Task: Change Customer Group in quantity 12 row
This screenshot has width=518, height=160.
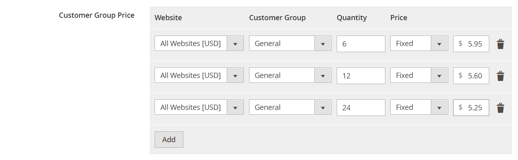Action: click(x=290, y=75)
